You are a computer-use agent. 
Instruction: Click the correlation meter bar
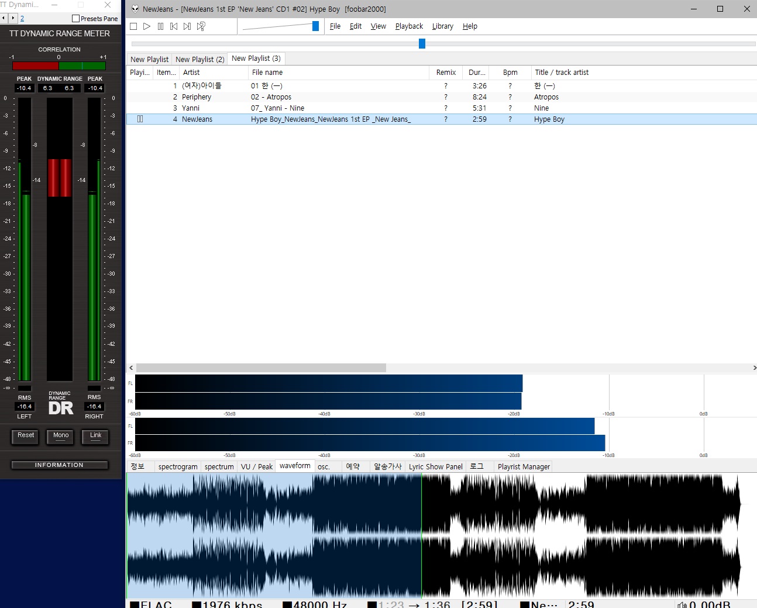point(59,66)
